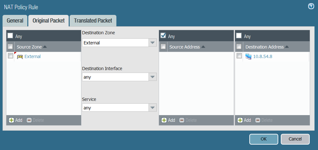Click the green Add icon under Destination Address
The width and height of the screenshot is (318, 150).
pyautogui.click(x=240, y=120)
